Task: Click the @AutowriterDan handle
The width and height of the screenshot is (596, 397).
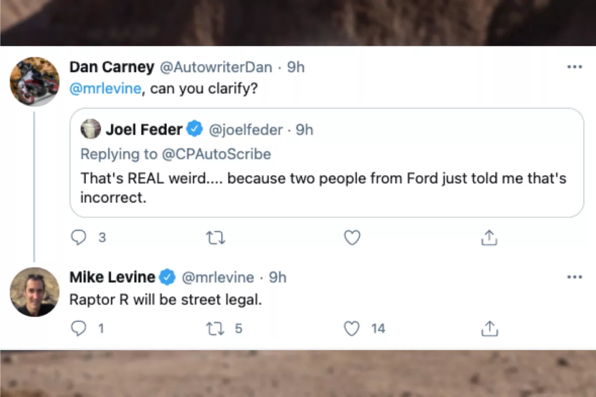Action: tap(215, 67)
